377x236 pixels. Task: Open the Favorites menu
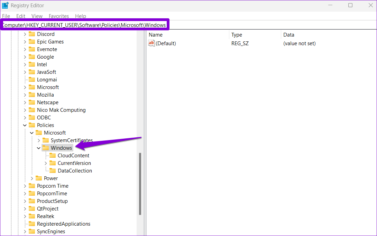coord(59,16)
